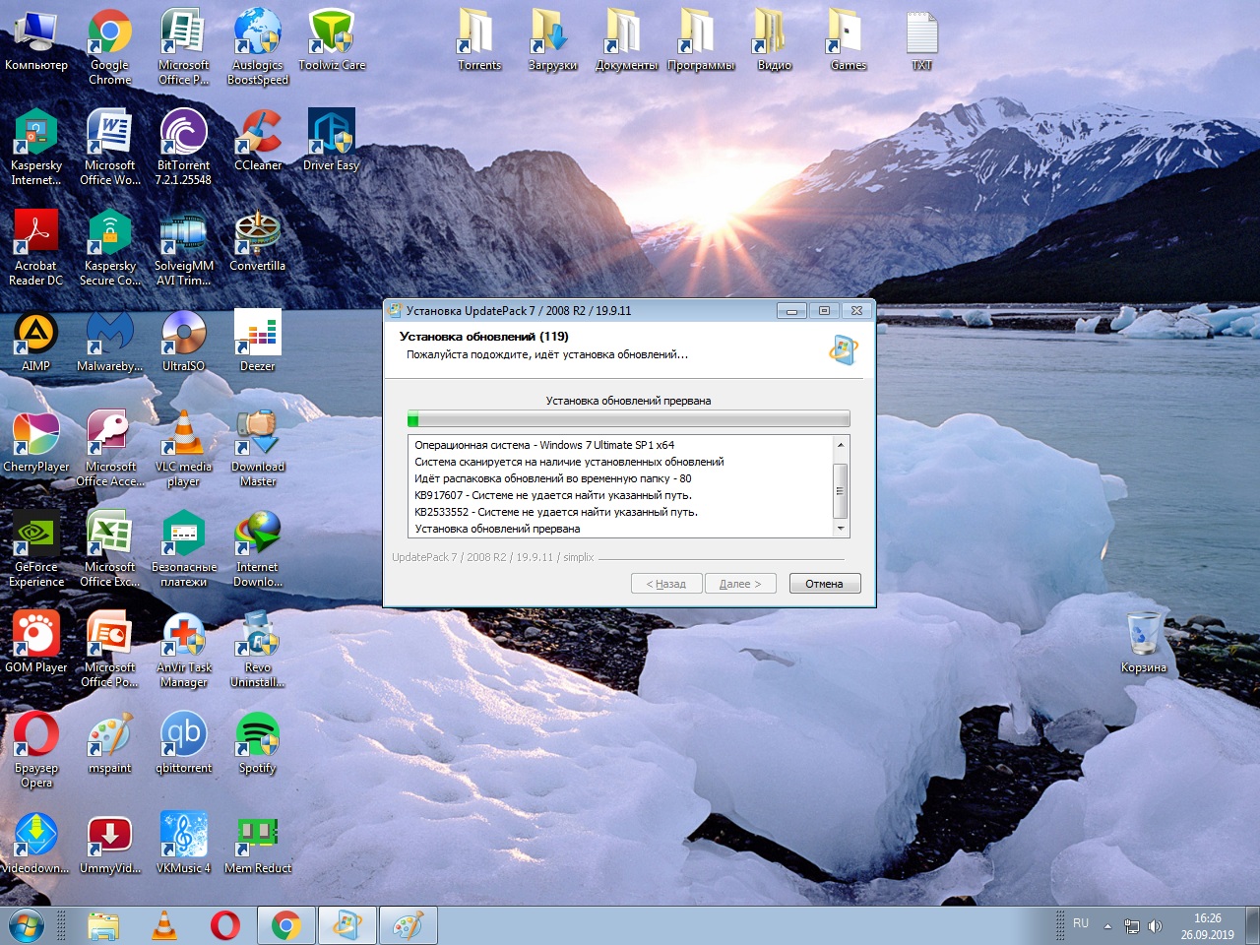Image resolution: width=1260 pixels, height=945 pixels.
Task: Launch Deezer desktop shortcut
Action: coord(258,343)
